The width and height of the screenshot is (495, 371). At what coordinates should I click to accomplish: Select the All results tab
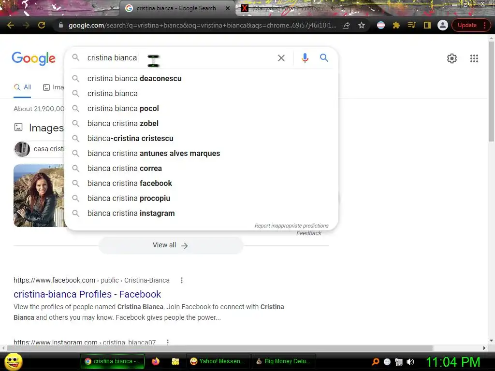tap(22, 87)
